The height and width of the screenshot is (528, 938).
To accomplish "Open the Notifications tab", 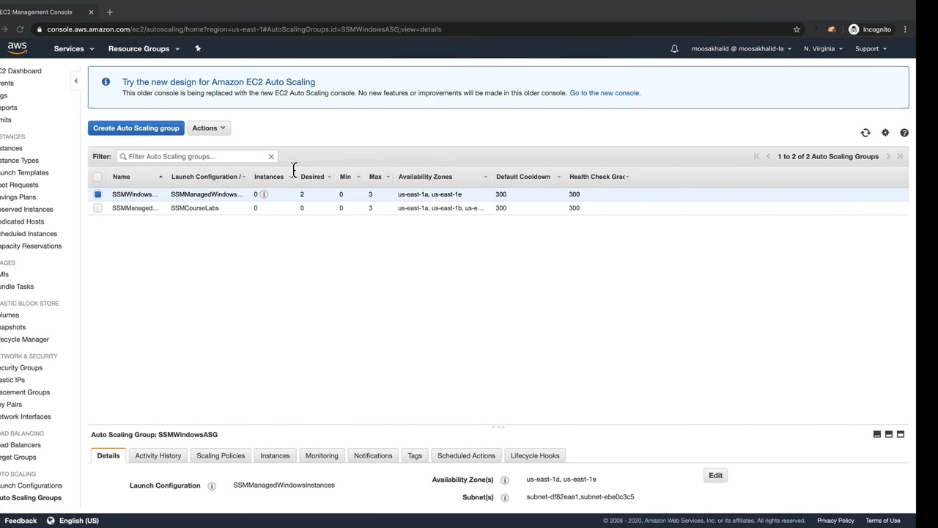I will click(373, 455).
